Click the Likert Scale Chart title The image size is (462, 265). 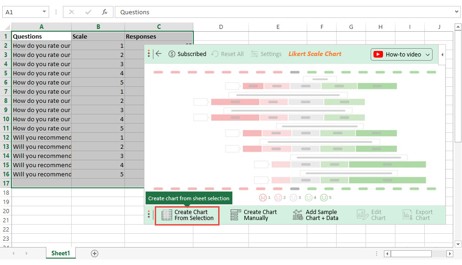coord(315,54)
